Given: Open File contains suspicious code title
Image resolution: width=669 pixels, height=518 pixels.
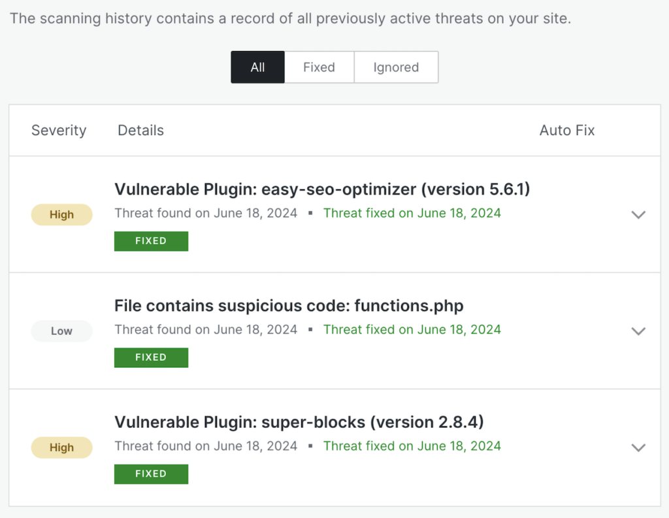Looking at the screenshot, I should (289, 306).
